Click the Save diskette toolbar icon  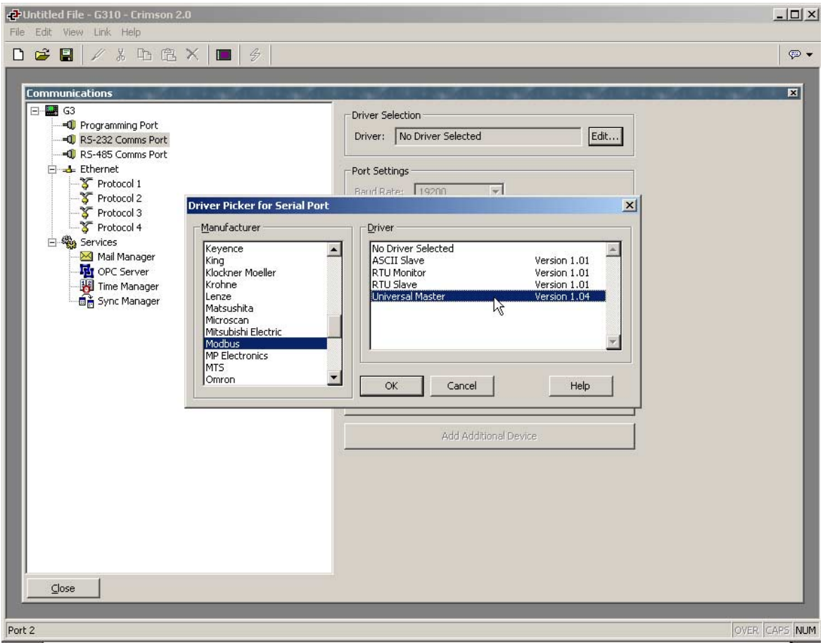point(66,55)
